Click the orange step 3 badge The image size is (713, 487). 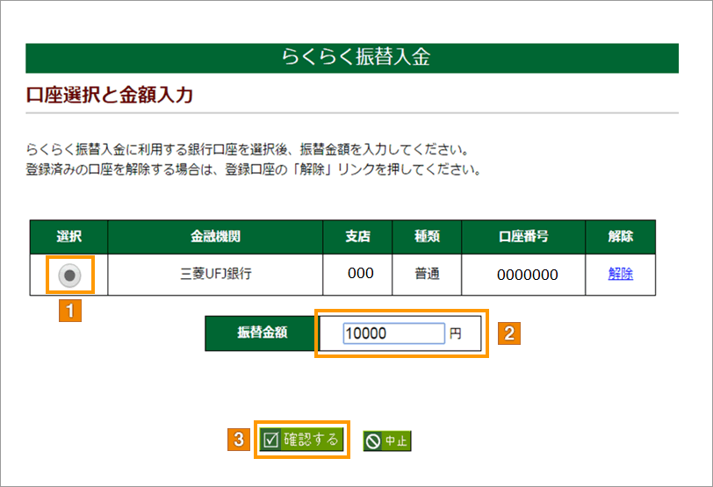click(239, 440)
